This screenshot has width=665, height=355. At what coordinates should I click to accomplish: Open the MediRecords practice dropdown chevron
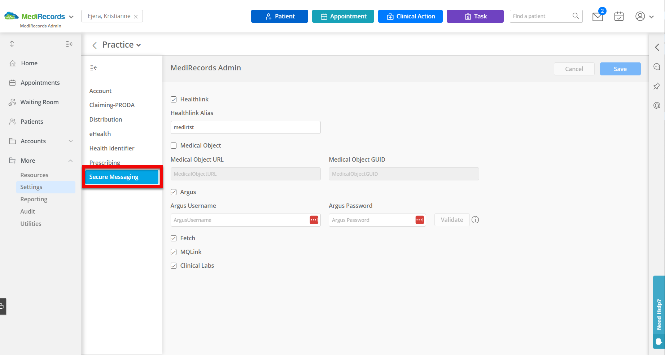click(x=71, y=17)
